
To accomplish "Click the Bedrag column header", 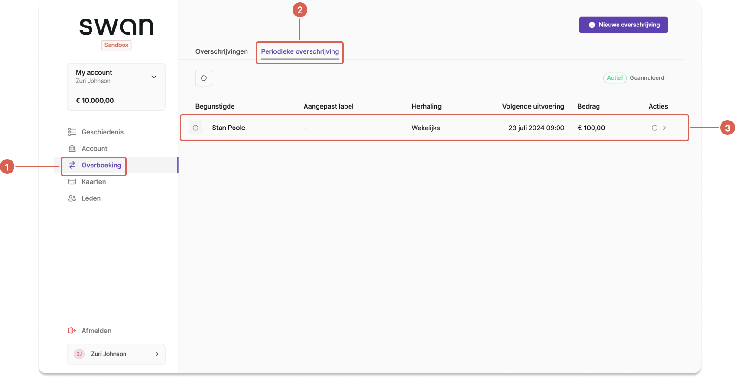I will click(x=588, y=106).
